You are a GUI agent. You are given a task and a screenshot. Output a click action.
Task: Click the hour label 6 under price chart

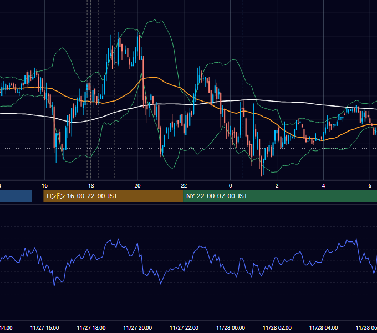tap(370, 186)
